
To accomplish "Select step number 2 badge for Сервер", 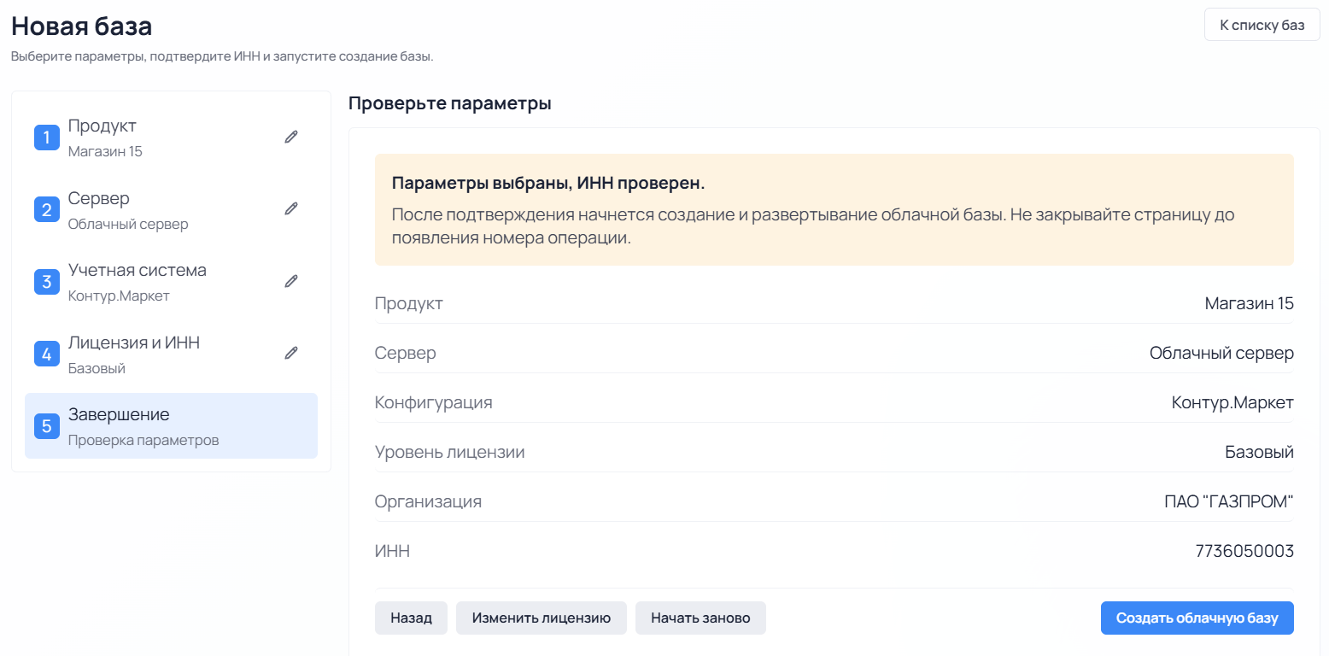I will point(46,209).
